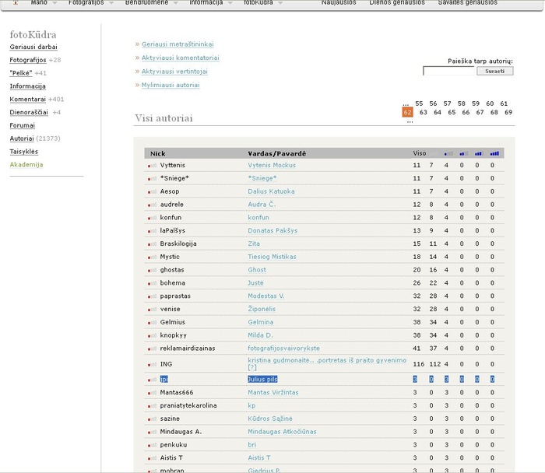Open the Akademija link in the sidebar
The width and height of the screenshot is (545, 473).
[26, 165]
